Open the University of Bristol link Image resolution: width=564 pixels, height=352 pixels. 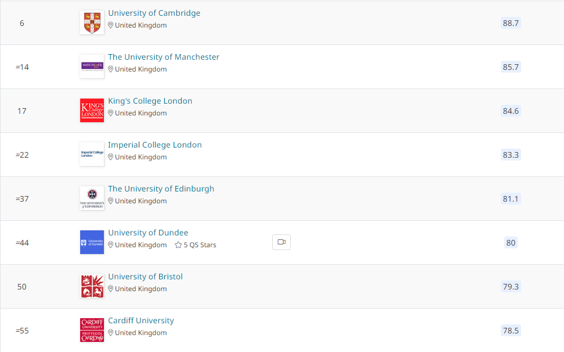pyautogui.click(x=145, y=277)
